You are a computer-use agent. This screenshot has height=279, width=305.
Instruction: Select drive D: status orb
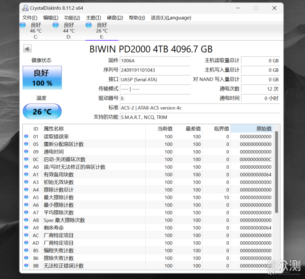pos(55,25)
